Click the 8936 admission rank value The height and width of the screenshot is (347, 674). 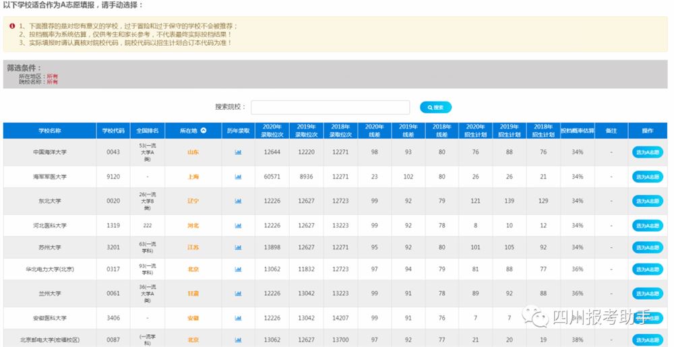pyautogui.click(x=307, y=177)
